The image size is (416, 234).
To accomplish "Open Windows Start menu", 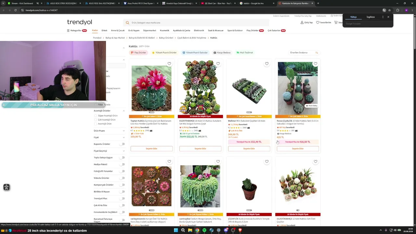I will coord(176,230).
